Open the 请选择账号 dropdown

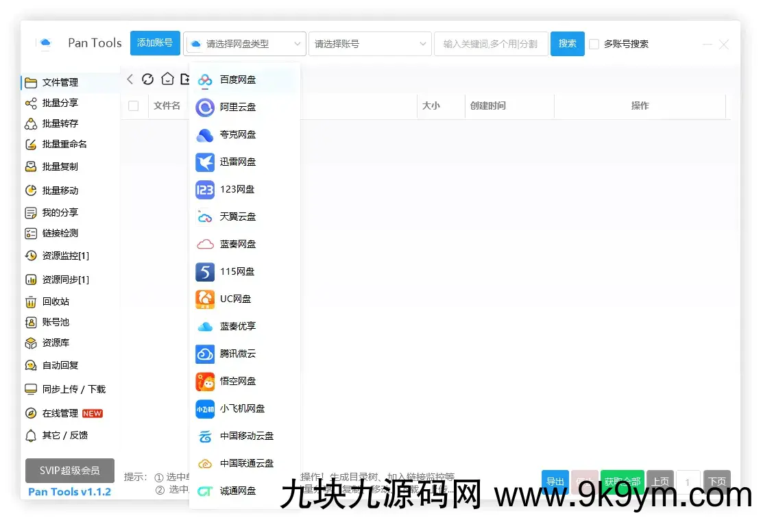pos(370,44)
